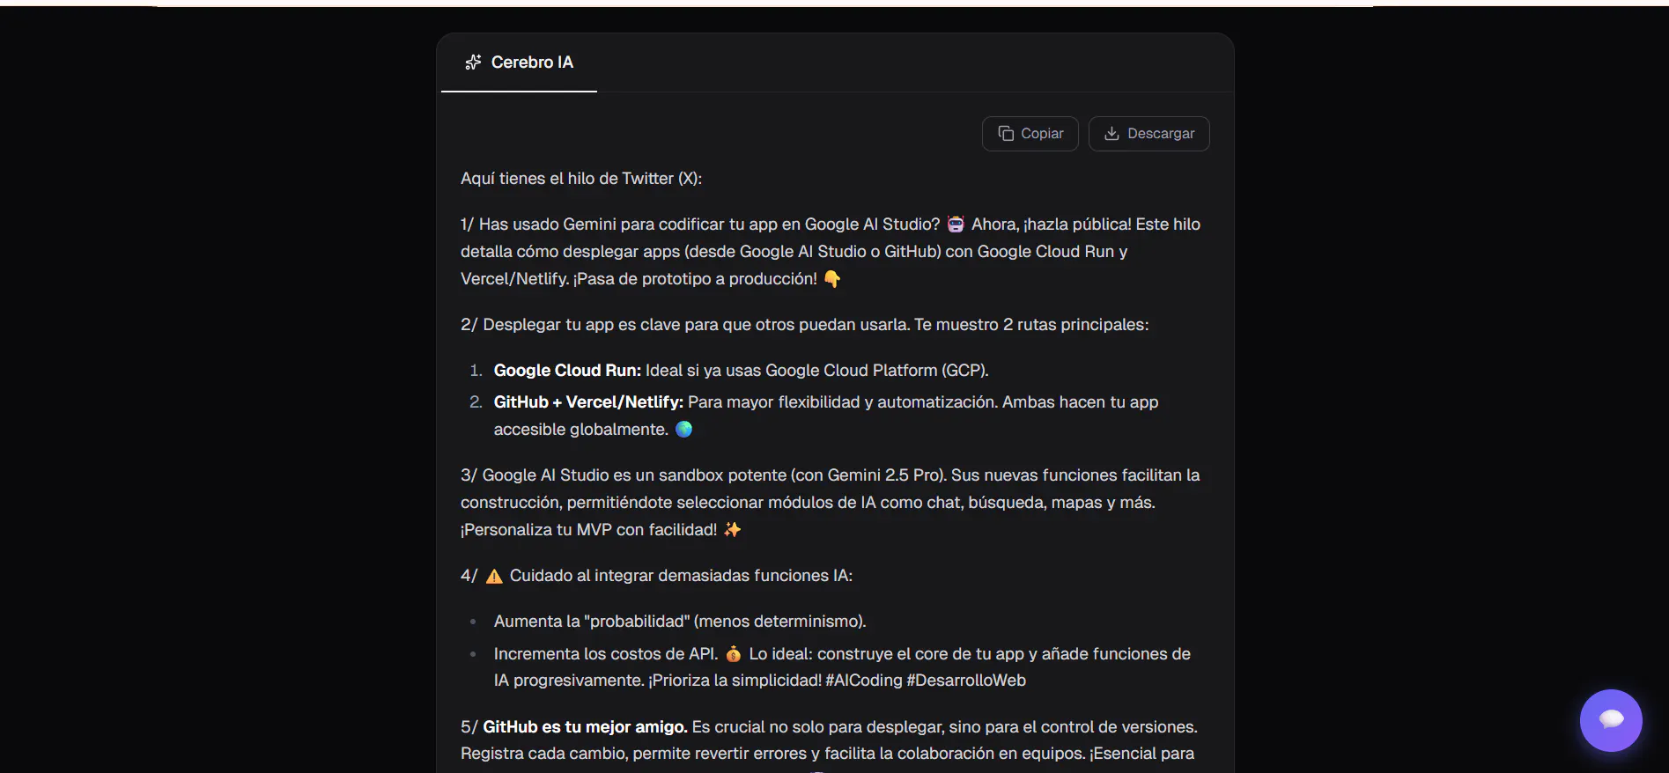Click the warning triangle emoji in point 4
1669x773 pixels.
coord(494,576)
